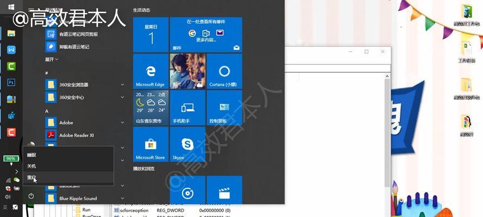The height and width of the screenshot is (217, 483).
Task: Select the Run key in registry tree
Action: (x=86, y=209)
